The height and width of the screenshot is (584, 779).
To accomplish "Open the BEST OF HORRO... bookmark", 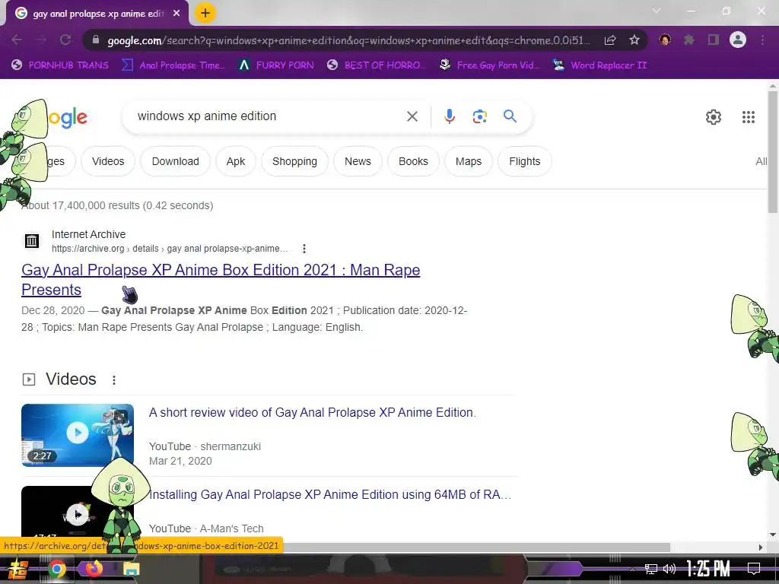I will pyautogui.click(x=377, y=65).
